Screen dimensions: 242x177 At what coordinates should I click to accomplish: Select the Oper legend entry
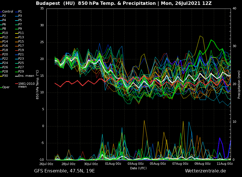[6, 87]
